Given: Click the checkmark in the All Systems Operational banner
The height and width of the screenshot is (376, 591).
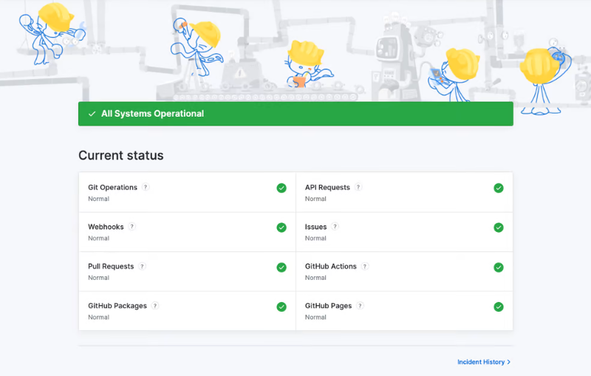Looking at the screenshot, I should coord(92,114).
